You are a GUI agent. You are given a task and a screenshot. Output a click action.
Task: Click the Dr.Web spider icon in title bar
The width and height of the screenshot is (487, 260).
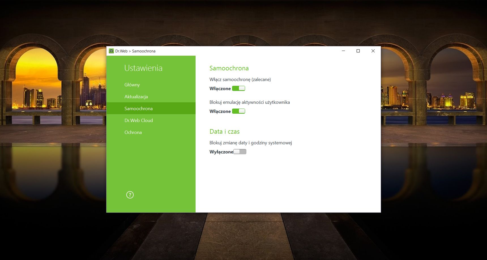coord(111,51)
